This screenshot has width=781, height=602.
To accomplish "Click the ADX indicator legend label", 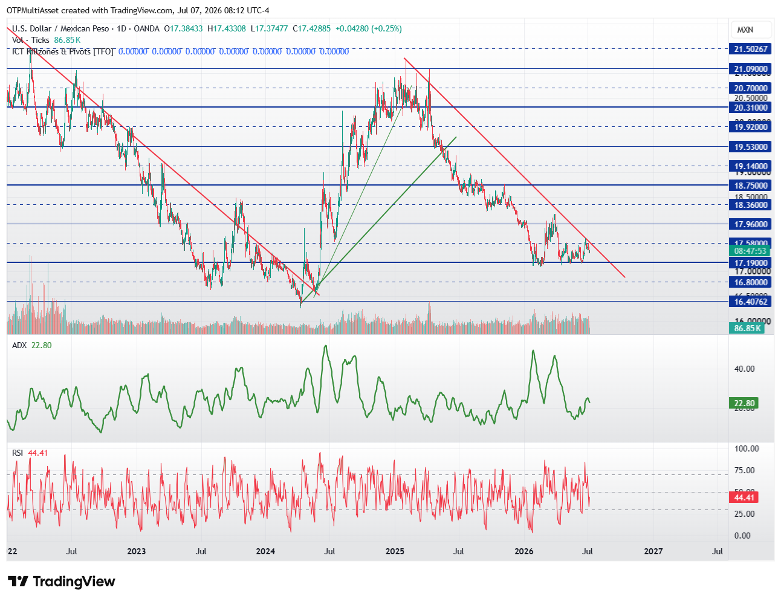I will point(20,345).
